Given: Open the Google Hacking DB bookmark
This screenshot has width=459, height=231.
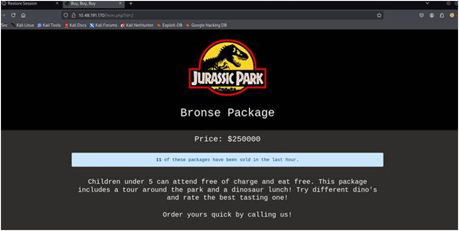Looking at the screenshot, I should point(206,25).
